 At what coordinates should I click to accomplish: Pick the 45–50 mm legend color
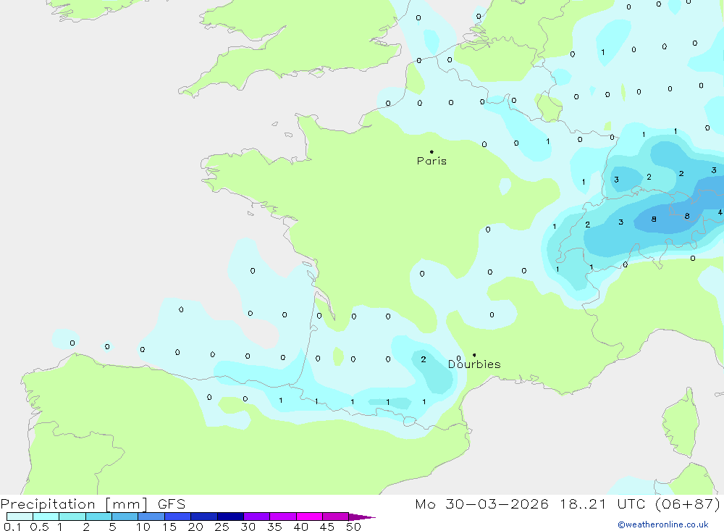click(x=336, y=517)
